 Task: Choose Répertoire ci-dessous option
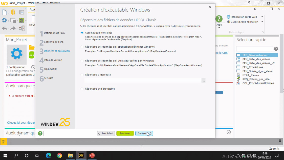click(x=82, y=74)
